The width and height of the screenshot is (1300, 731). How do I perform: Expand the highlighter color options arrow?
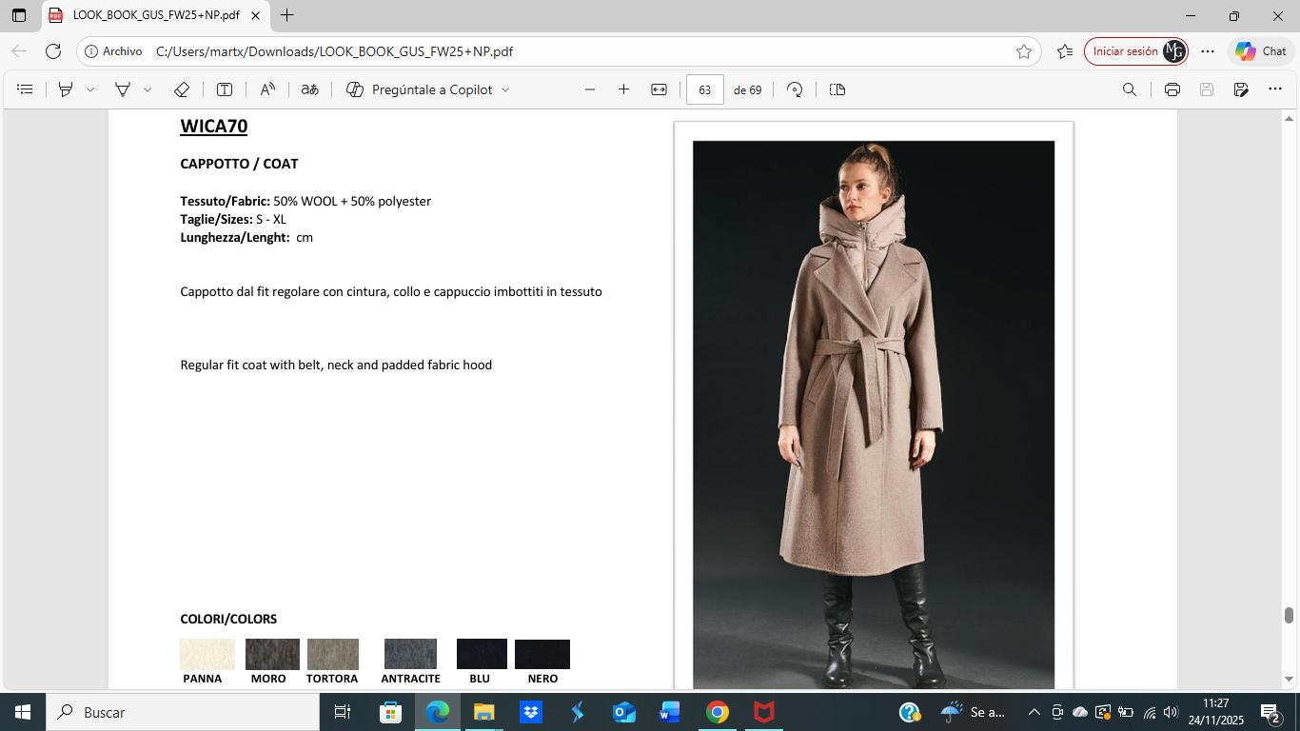[90, 89]
